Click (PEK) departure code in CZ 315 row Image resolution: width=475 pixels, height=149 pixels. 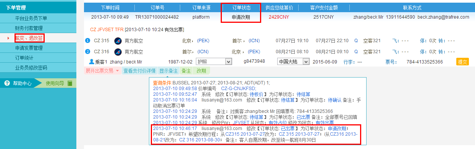point(203,41)
